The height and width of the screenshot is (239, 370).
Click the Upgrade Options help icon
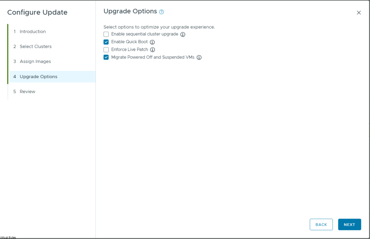point(162,12)
